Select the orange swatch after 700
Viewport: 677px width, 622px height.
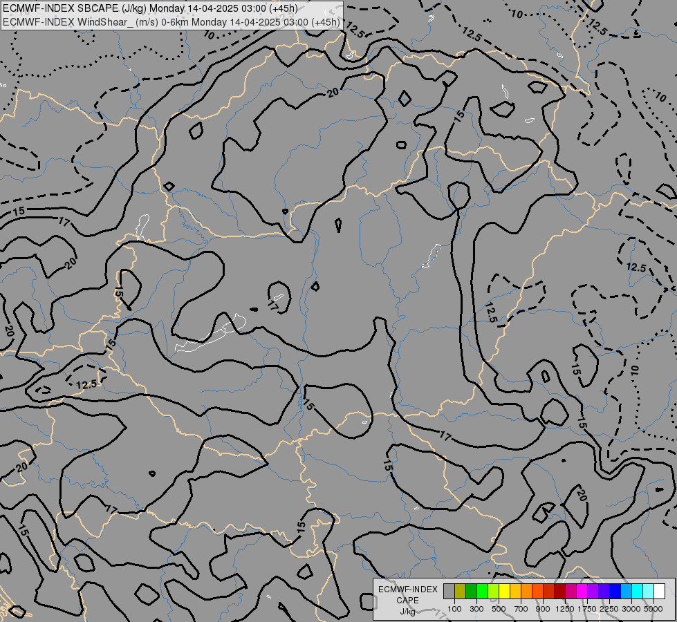coord(527,592)
